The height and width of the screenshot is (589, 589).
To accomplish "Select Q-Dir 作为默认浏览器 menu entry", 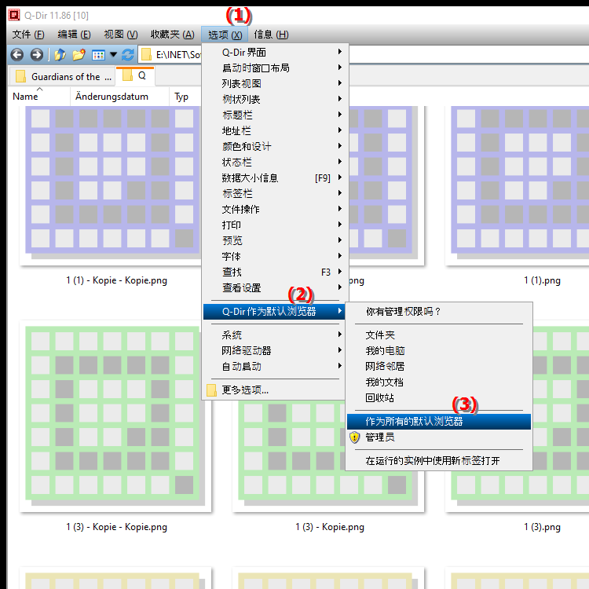I will pos(274,312).
